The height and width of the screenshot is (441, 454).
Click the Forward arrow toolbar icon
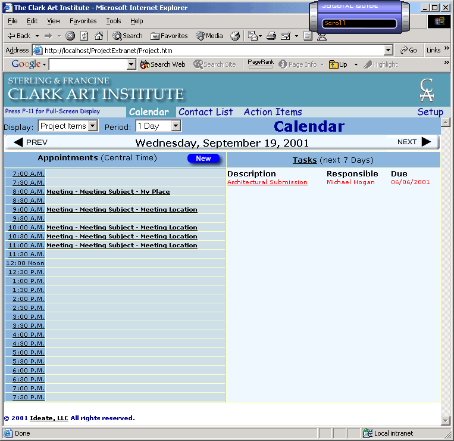point(48,36)
